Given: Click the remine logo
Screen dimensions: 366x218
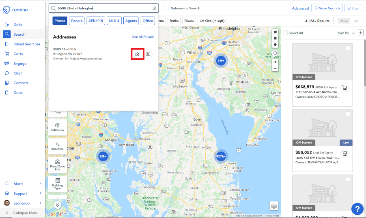Looking at the screenshot, I should click(x=15, y=10).
